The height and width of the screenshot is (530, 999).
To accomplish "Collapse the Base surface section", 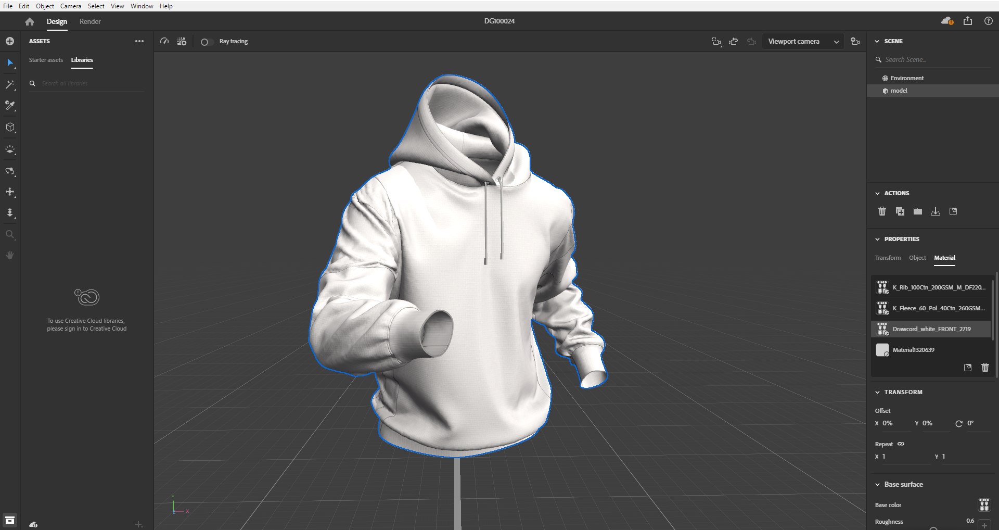I will (x=877, y=484).
